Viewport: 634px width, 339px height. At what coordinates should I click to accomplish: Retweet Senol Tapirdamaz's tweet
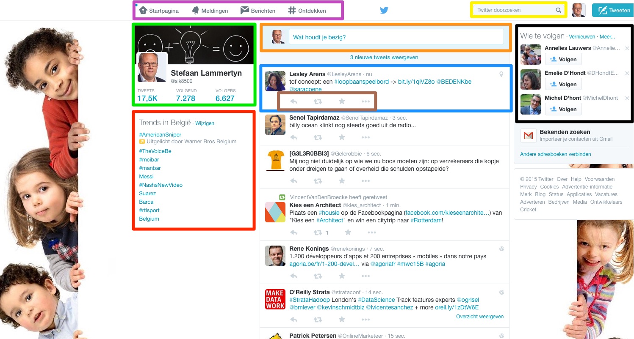point(318,137)
